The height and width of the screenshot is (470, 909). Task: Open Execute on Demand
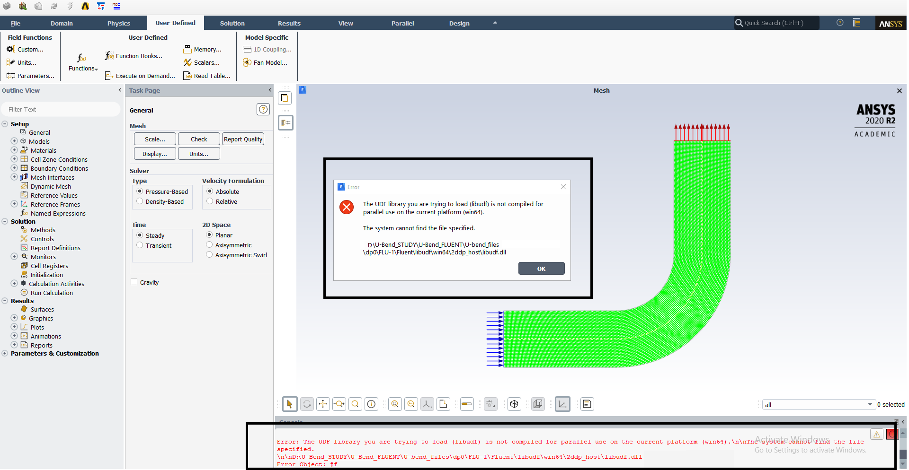pyautogui.click(x=140, y=76)
